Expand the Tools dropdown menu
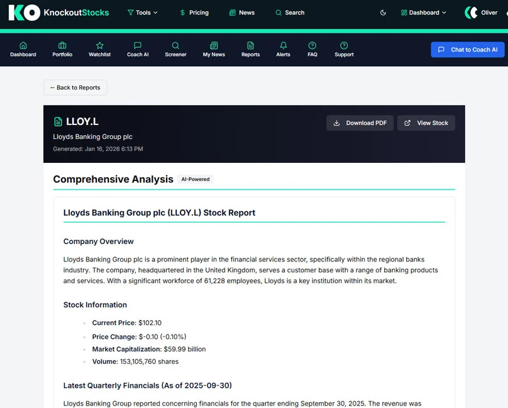The height and width of the screenshot is (408, 508). [143, 13]
